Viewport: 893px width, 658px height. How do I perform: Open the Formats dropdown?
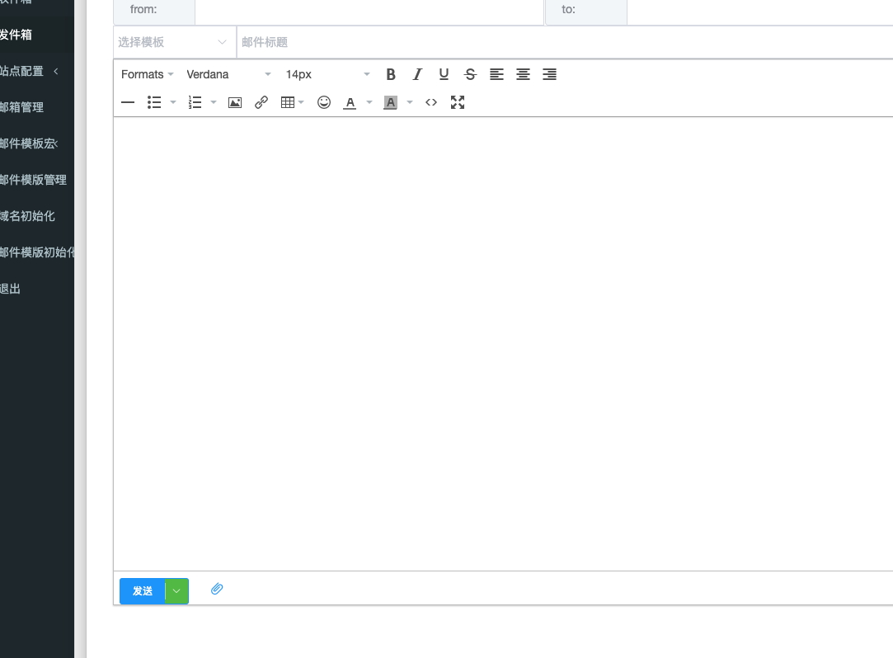pyautogui.click(x=147, y=74)
